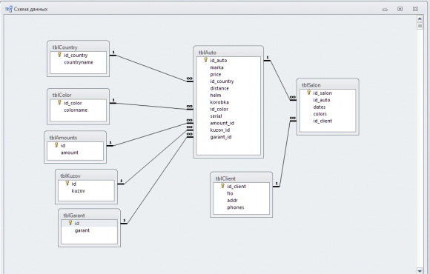Image resolution: width=430 pixels, height=274 pixels.
Task: Click the key icon in tblAmounts table
Action: pos(56,145)
